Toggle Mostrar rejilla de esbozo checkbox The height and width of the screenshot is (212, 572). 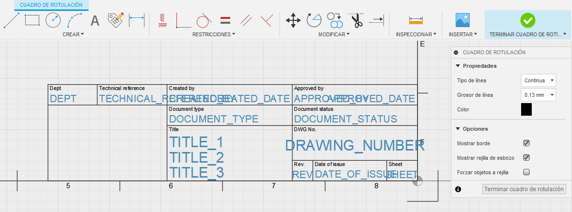[x=526, y=158]
